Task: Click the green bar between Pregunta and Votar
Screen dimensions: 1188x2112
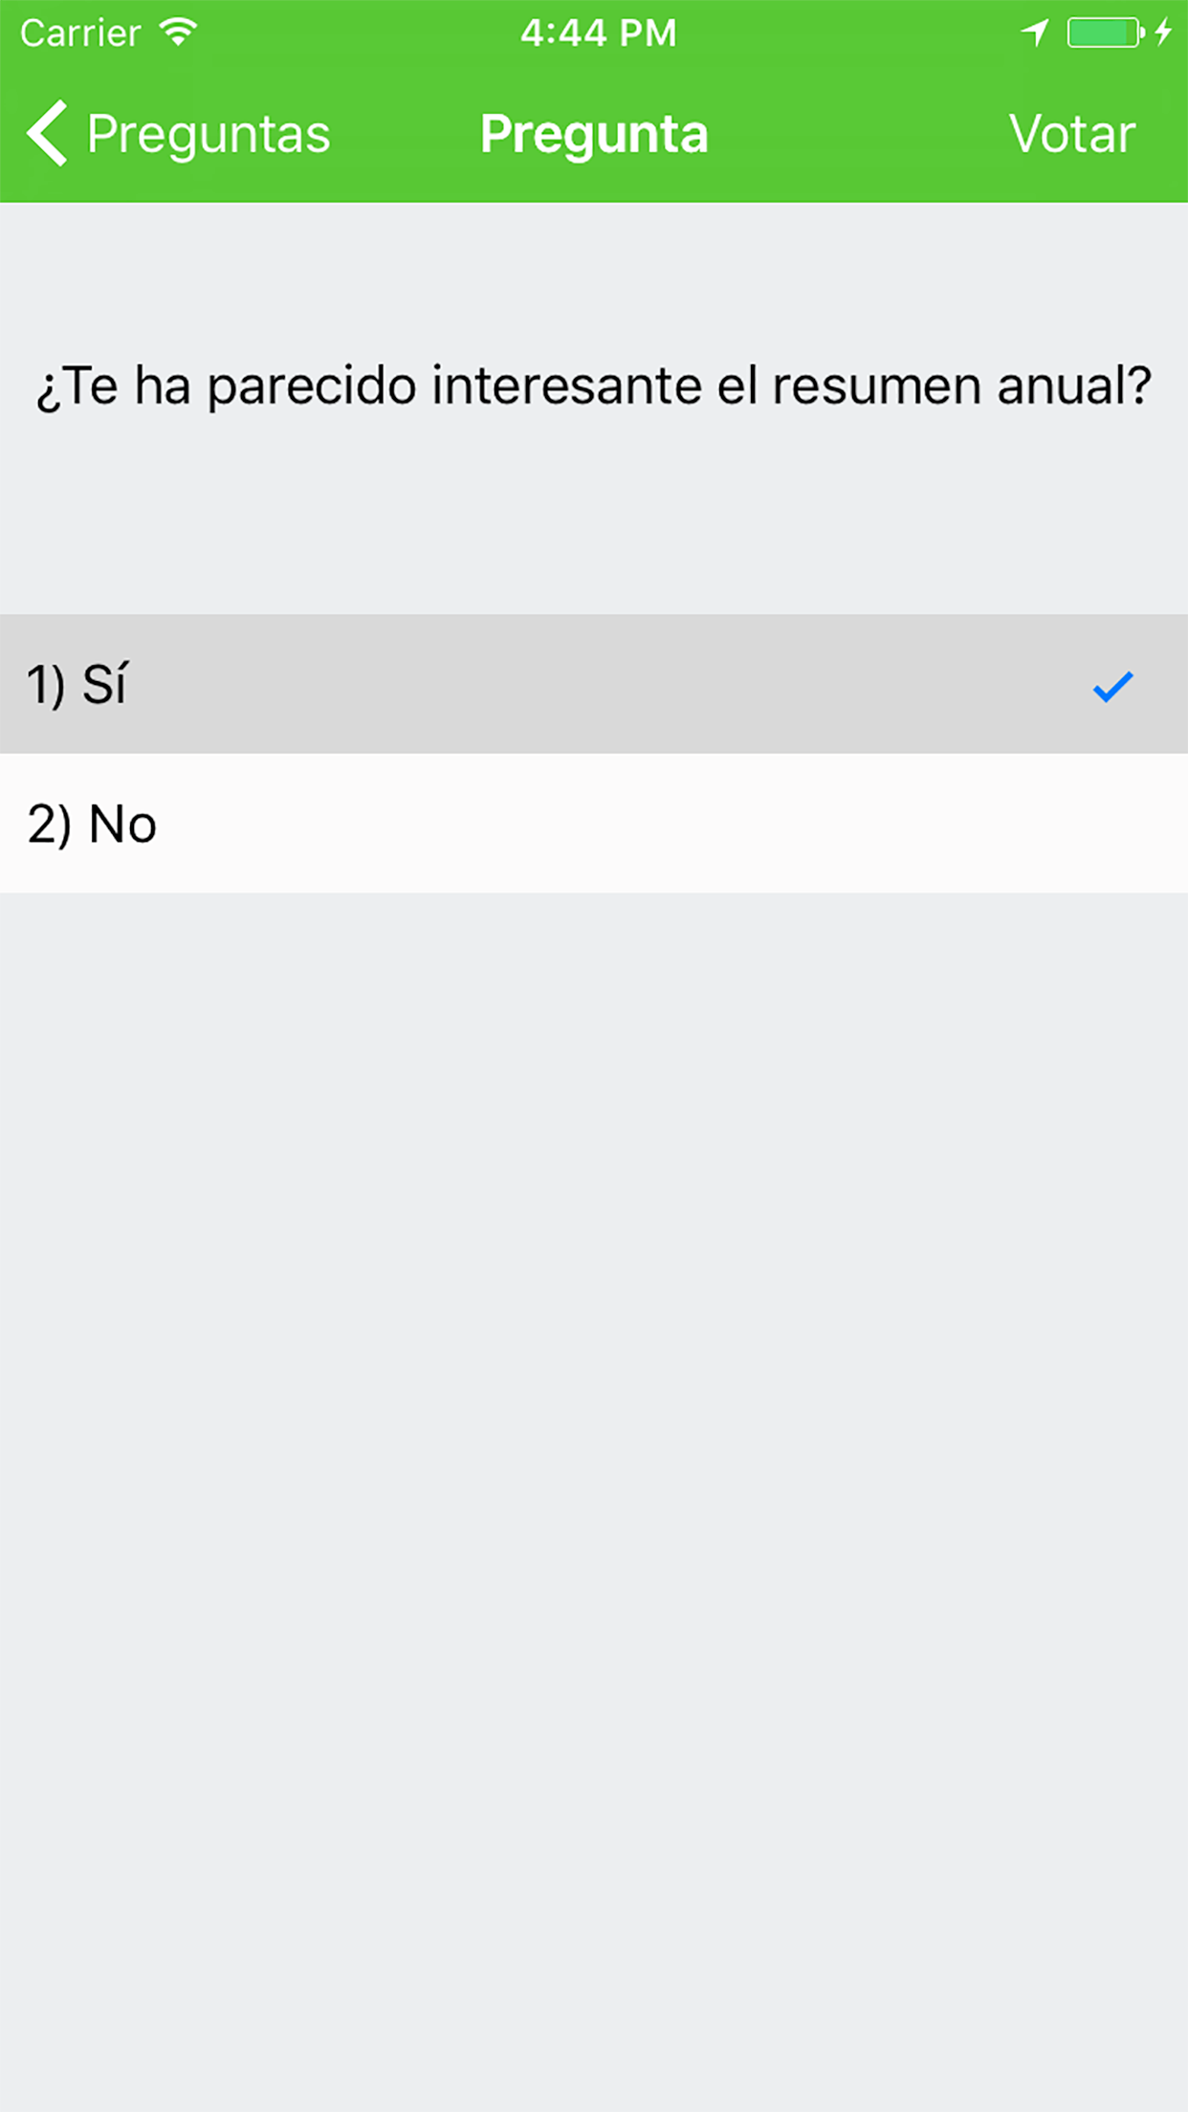Action: [858, 134]
